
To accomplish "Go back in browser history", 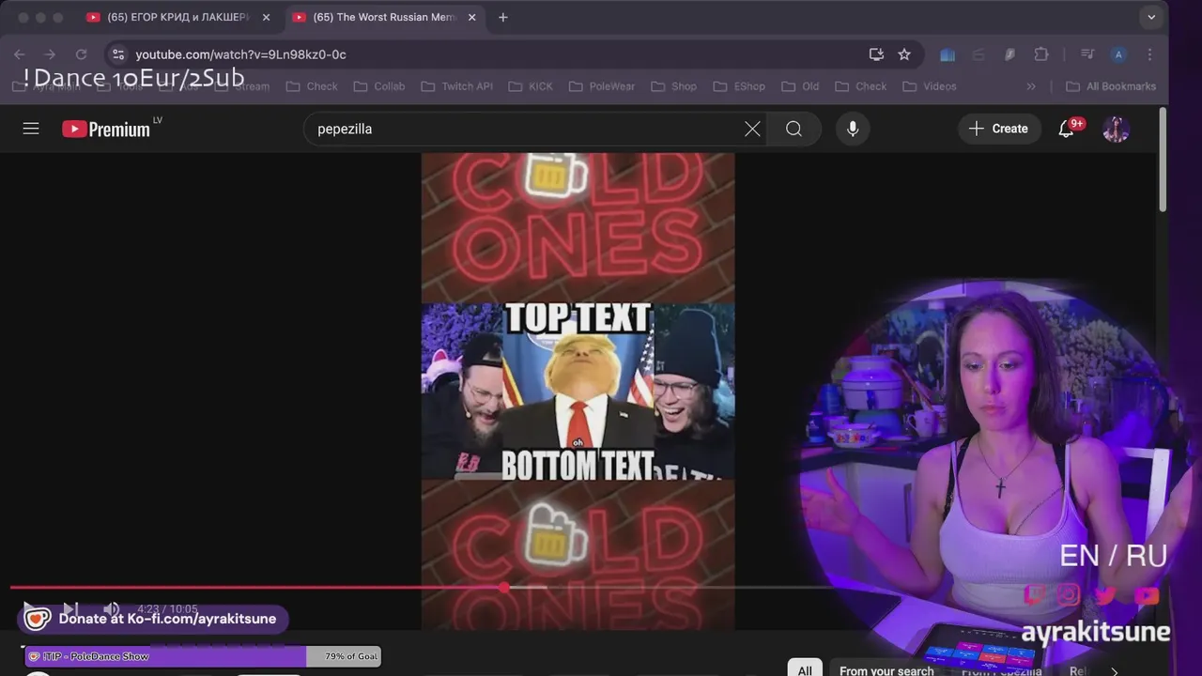I will (19, 54).
